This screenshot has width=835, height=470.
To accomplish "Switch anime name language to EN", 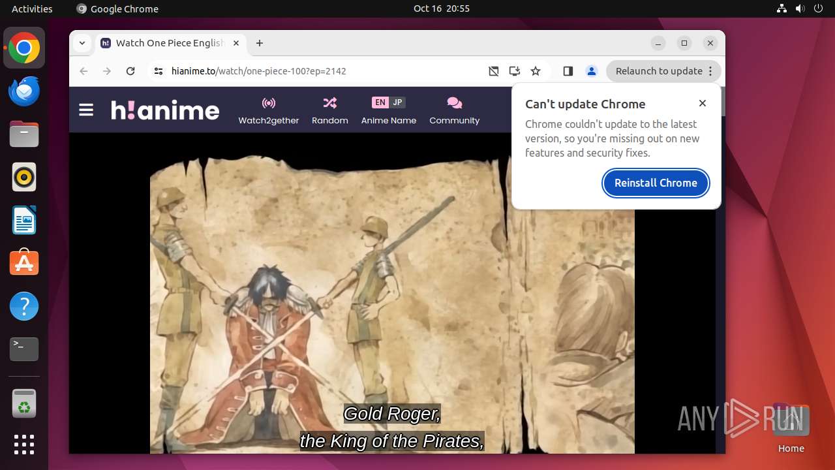I will click(380, 102).
